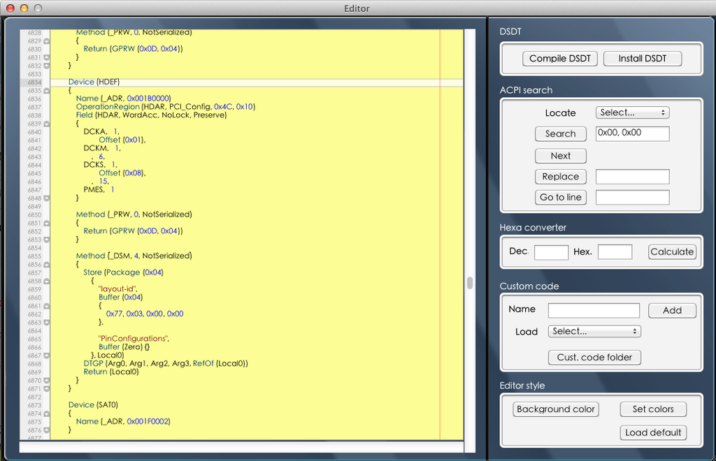
Task: Click the Device (SAT0) code line
Action: click(93, 405)
